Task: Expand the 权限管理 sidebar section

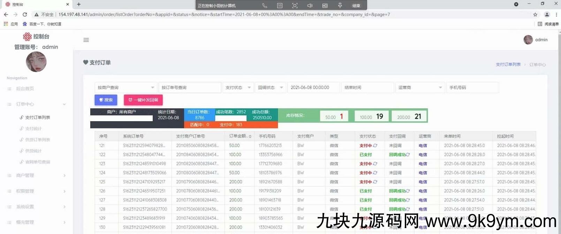Action: click(36, 191)
